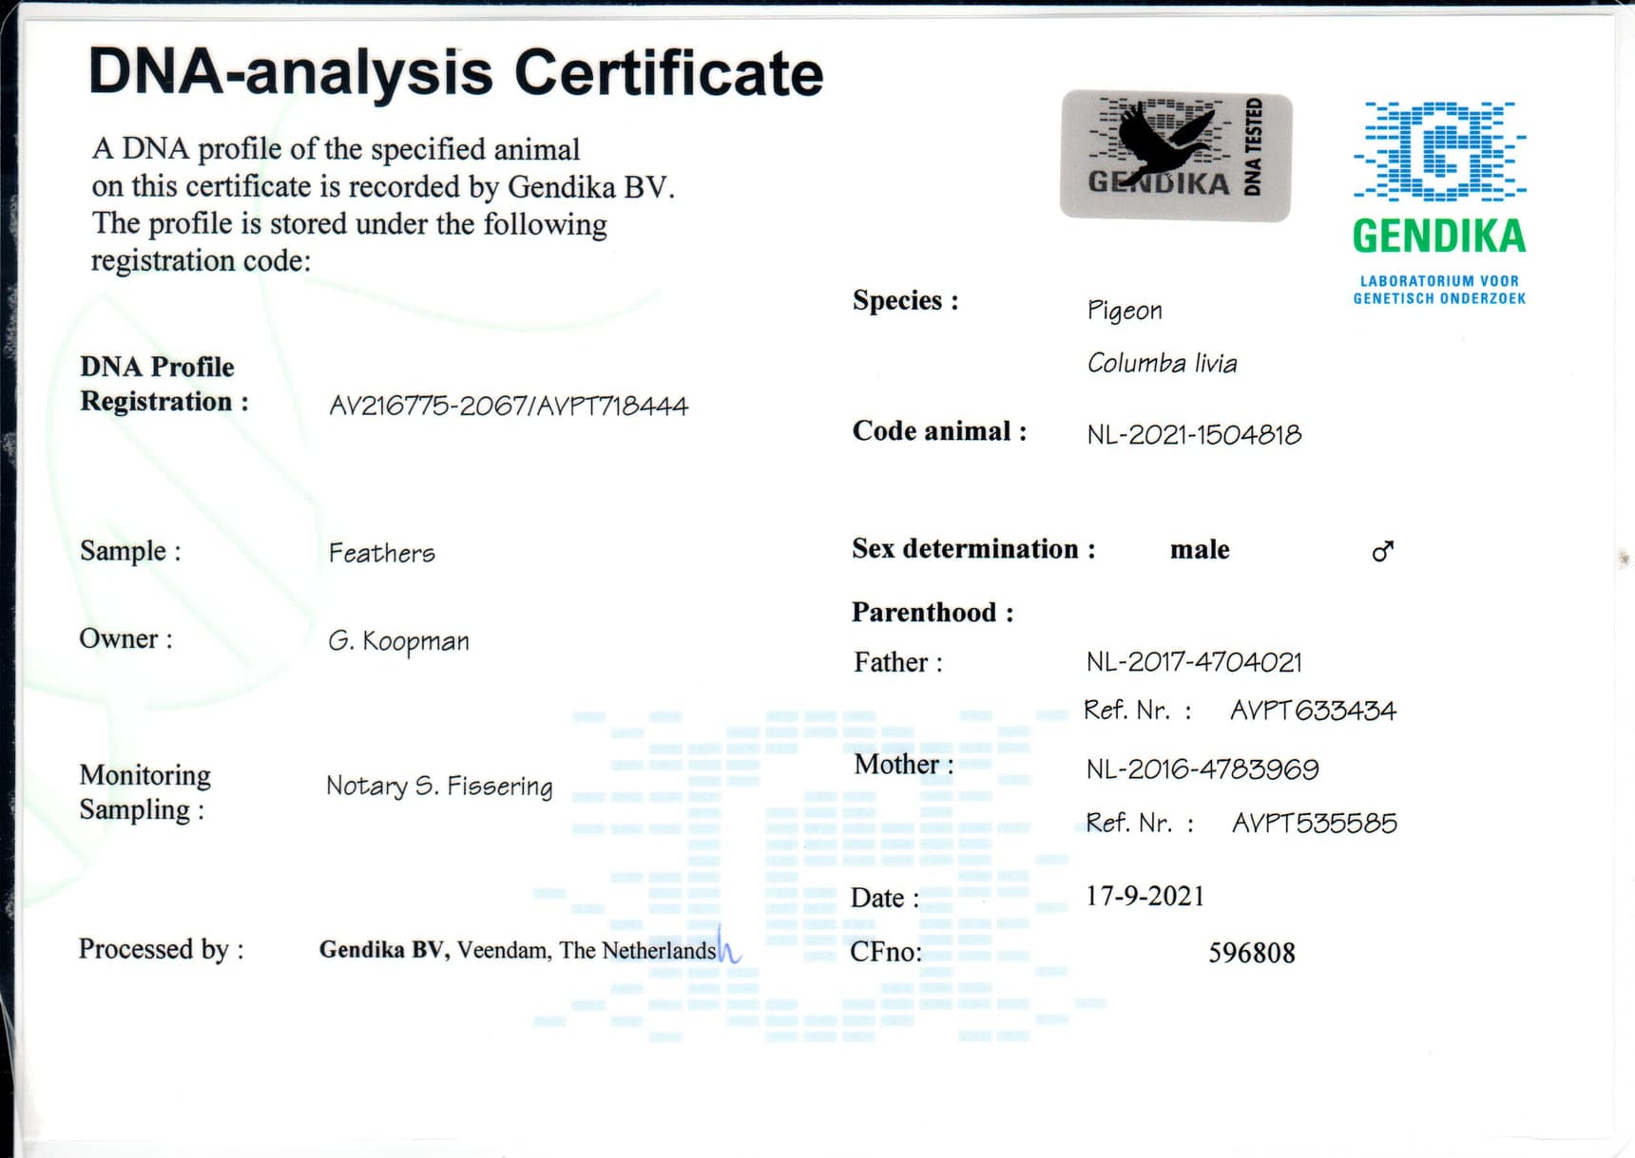Click the blue handwritten signature mark
Screen dimensions: 1635x1158
coord(727,947)
